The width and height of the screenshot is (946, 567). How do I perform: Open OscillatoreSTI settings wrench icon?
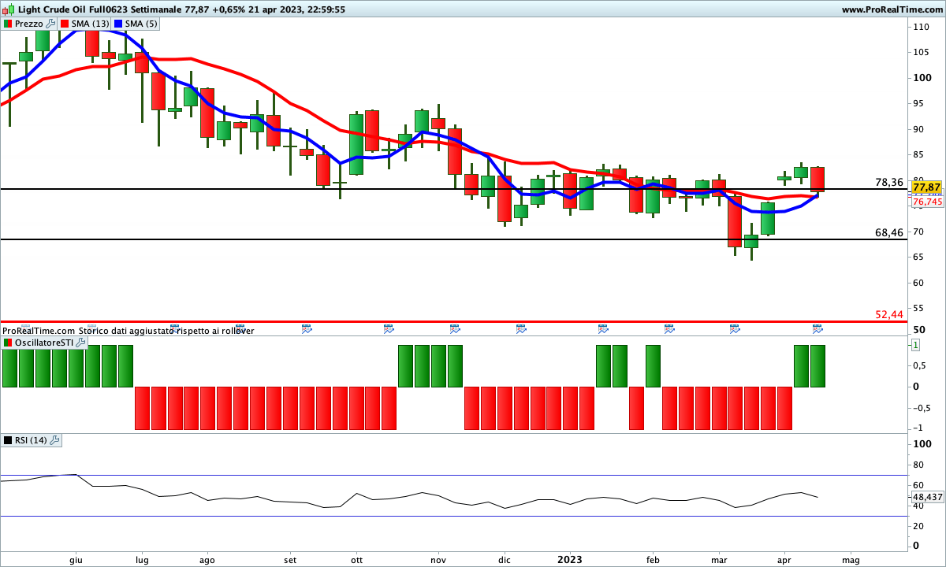pos(80,343)
